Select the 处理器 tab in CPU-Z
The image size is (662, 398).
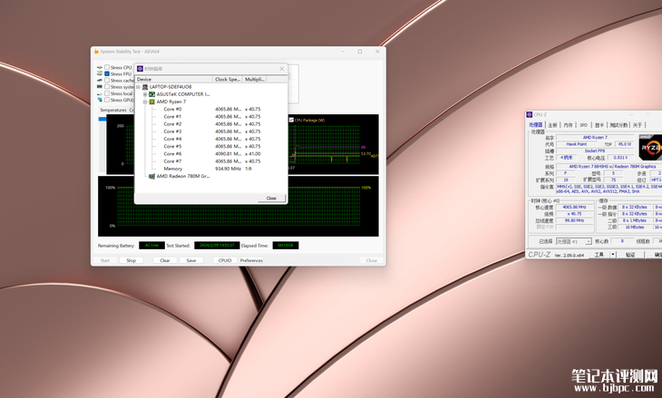tap(536, 125)
